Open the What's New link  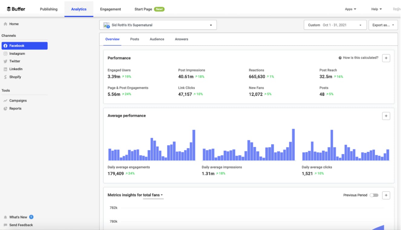[x=18, y=217]
